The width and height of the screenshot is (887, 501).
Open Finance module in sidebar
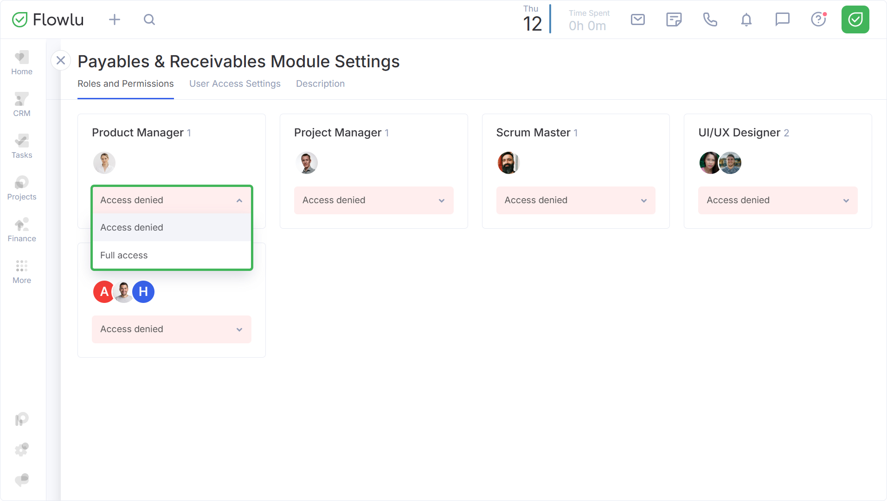tap(22, 230)
